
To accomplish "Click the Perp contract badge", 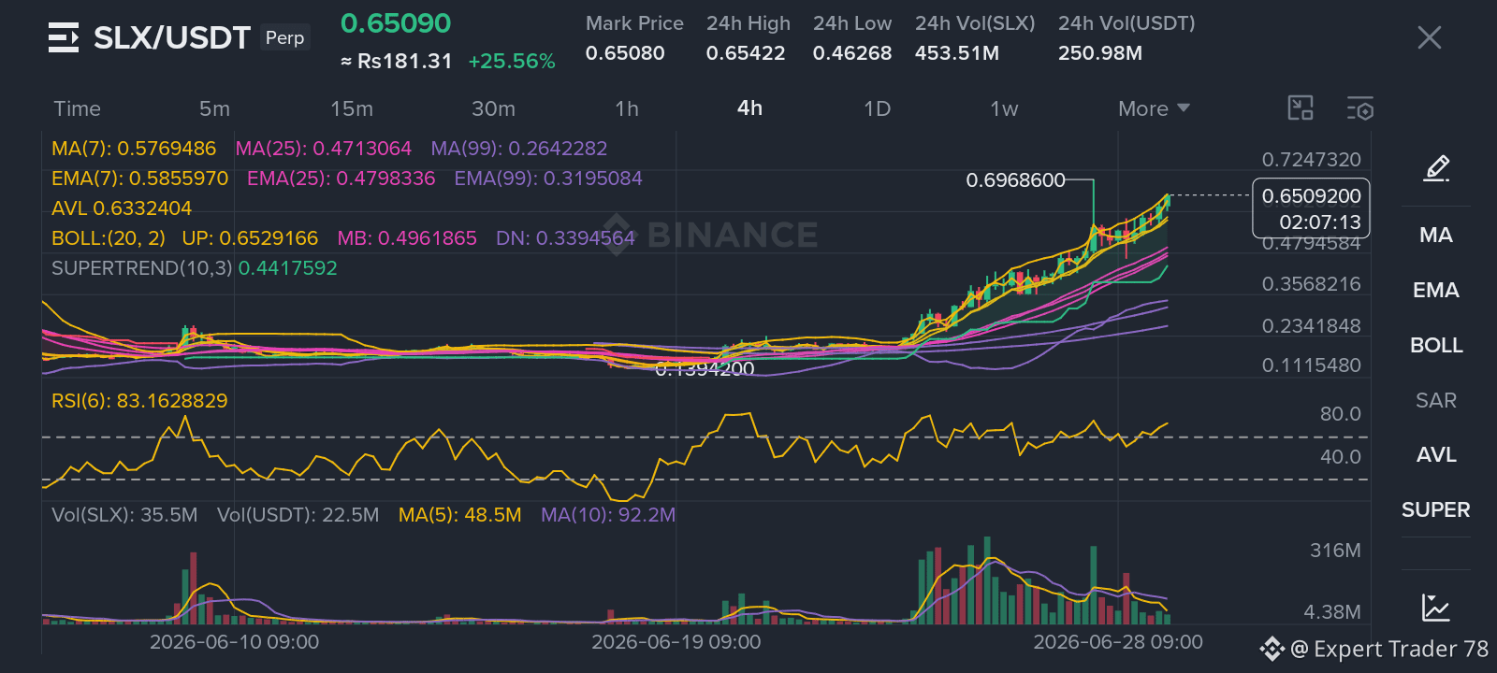I will 285,37.
